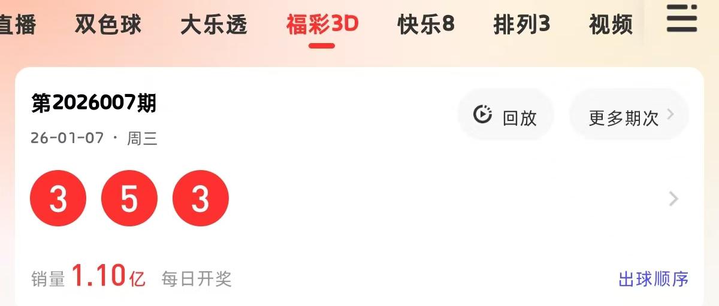Open the 视频 tab
Screen dimensions: 719x306
611,25
